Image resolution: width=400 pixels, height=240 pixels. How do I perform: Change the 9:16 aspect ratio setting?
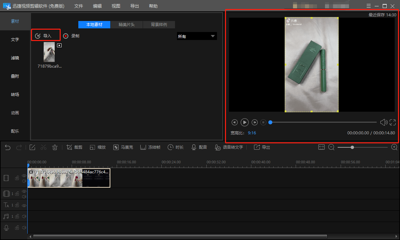click(x=252, y=133)
